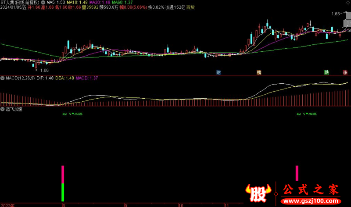Collapse the MACD(12,26,9) indicator panel

(3, 78)
